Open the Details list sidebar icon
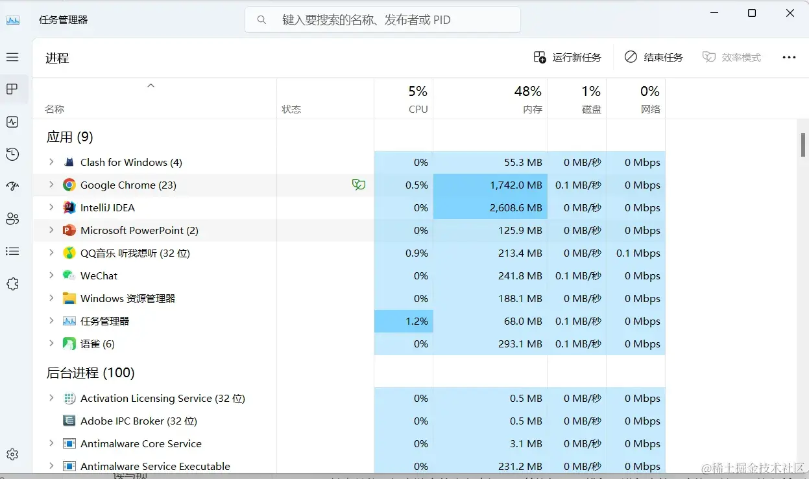The width and height of the screenshot is (809, 479). (12, 251)
